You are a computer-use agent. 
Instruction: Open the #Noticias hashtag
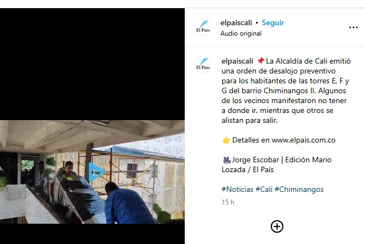coord(237,189)
